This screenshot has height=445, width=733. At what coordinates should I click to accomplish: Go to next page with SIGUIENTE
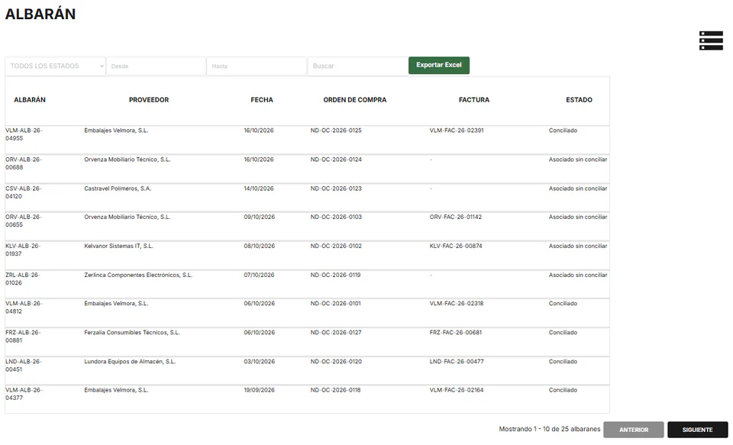tap(697, 430)
